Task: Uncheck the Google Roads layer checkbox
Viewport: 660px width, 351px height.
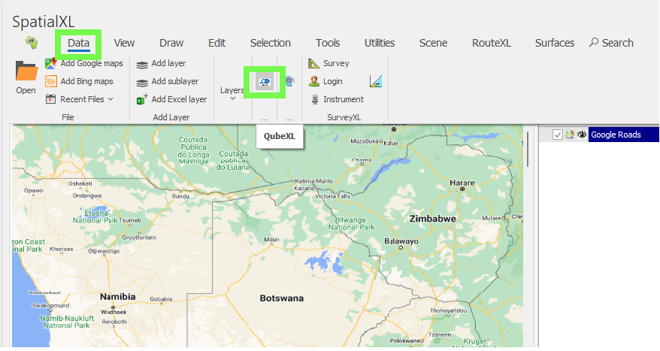Action: tap(557, 135)
